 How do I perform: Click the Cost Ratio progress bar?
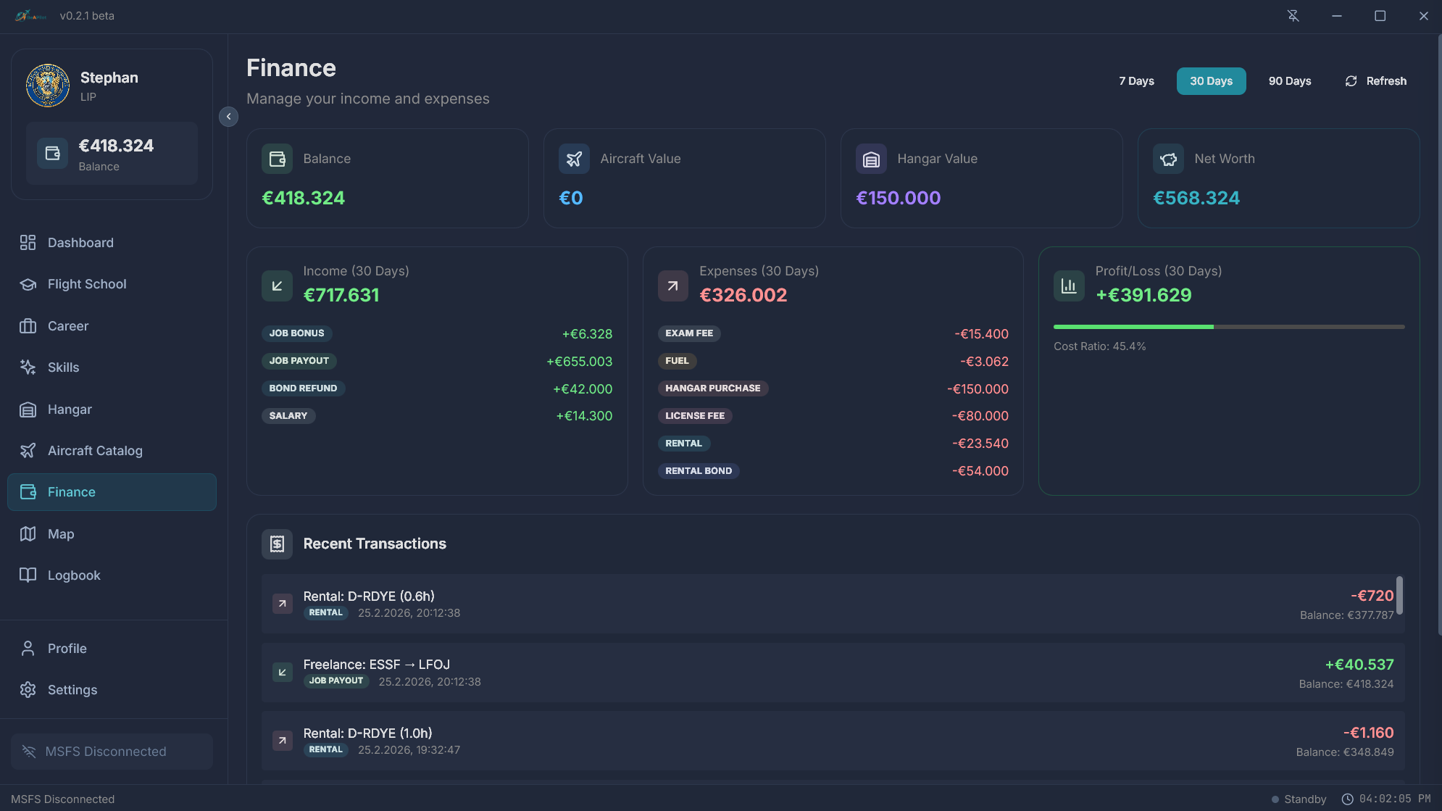pos(1229,327)
